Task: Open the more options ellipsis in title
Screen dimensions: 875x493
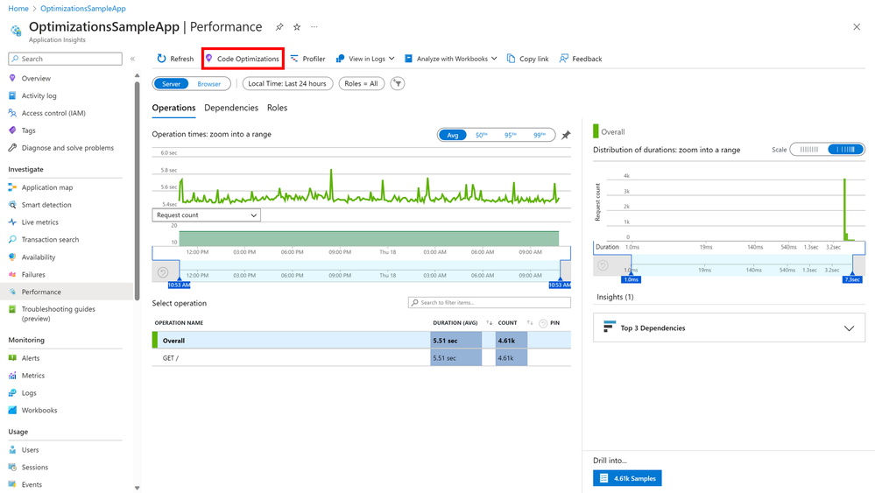Action: (x=314, y=27)
